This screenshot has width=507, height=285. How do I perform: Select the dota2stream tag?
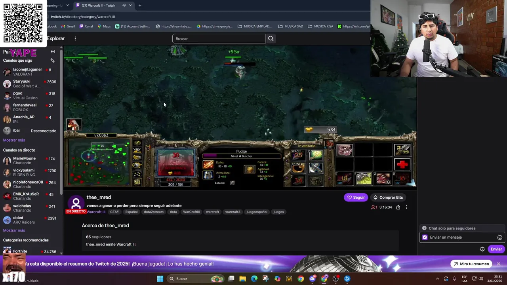(154, 212)
